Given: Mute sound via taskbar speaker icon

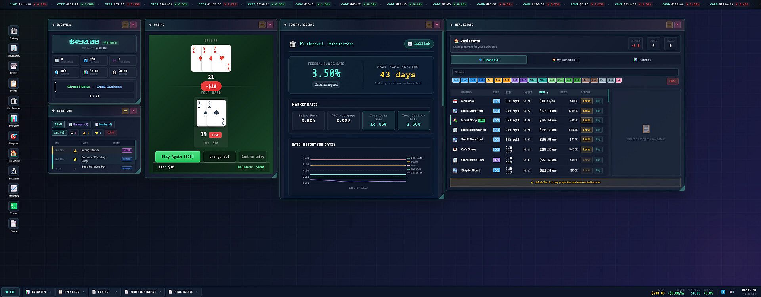Looking at the screenshot, I should [732, 292].
